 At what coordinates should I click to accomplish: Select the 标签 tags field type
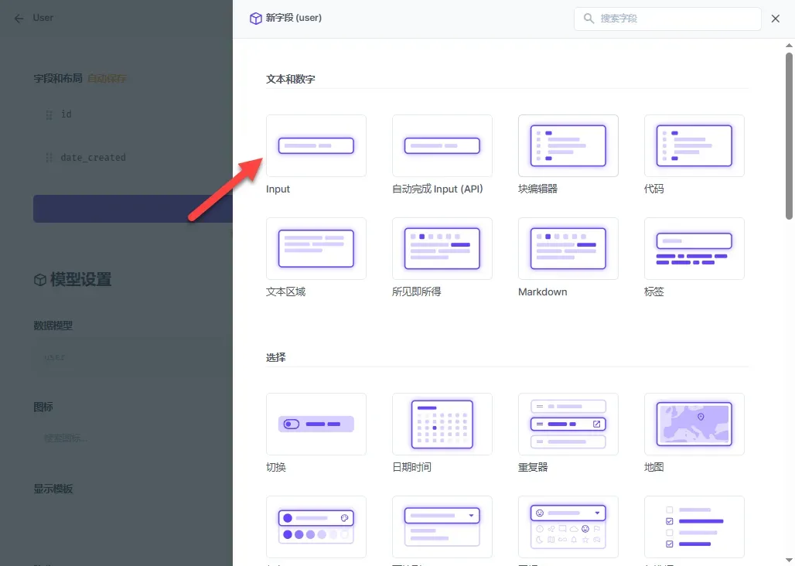(x=694, y=248)
